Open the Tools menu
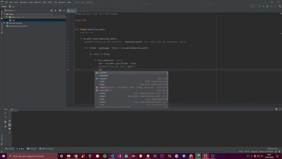This screenshot has height=159, width=282. point(50,2)
